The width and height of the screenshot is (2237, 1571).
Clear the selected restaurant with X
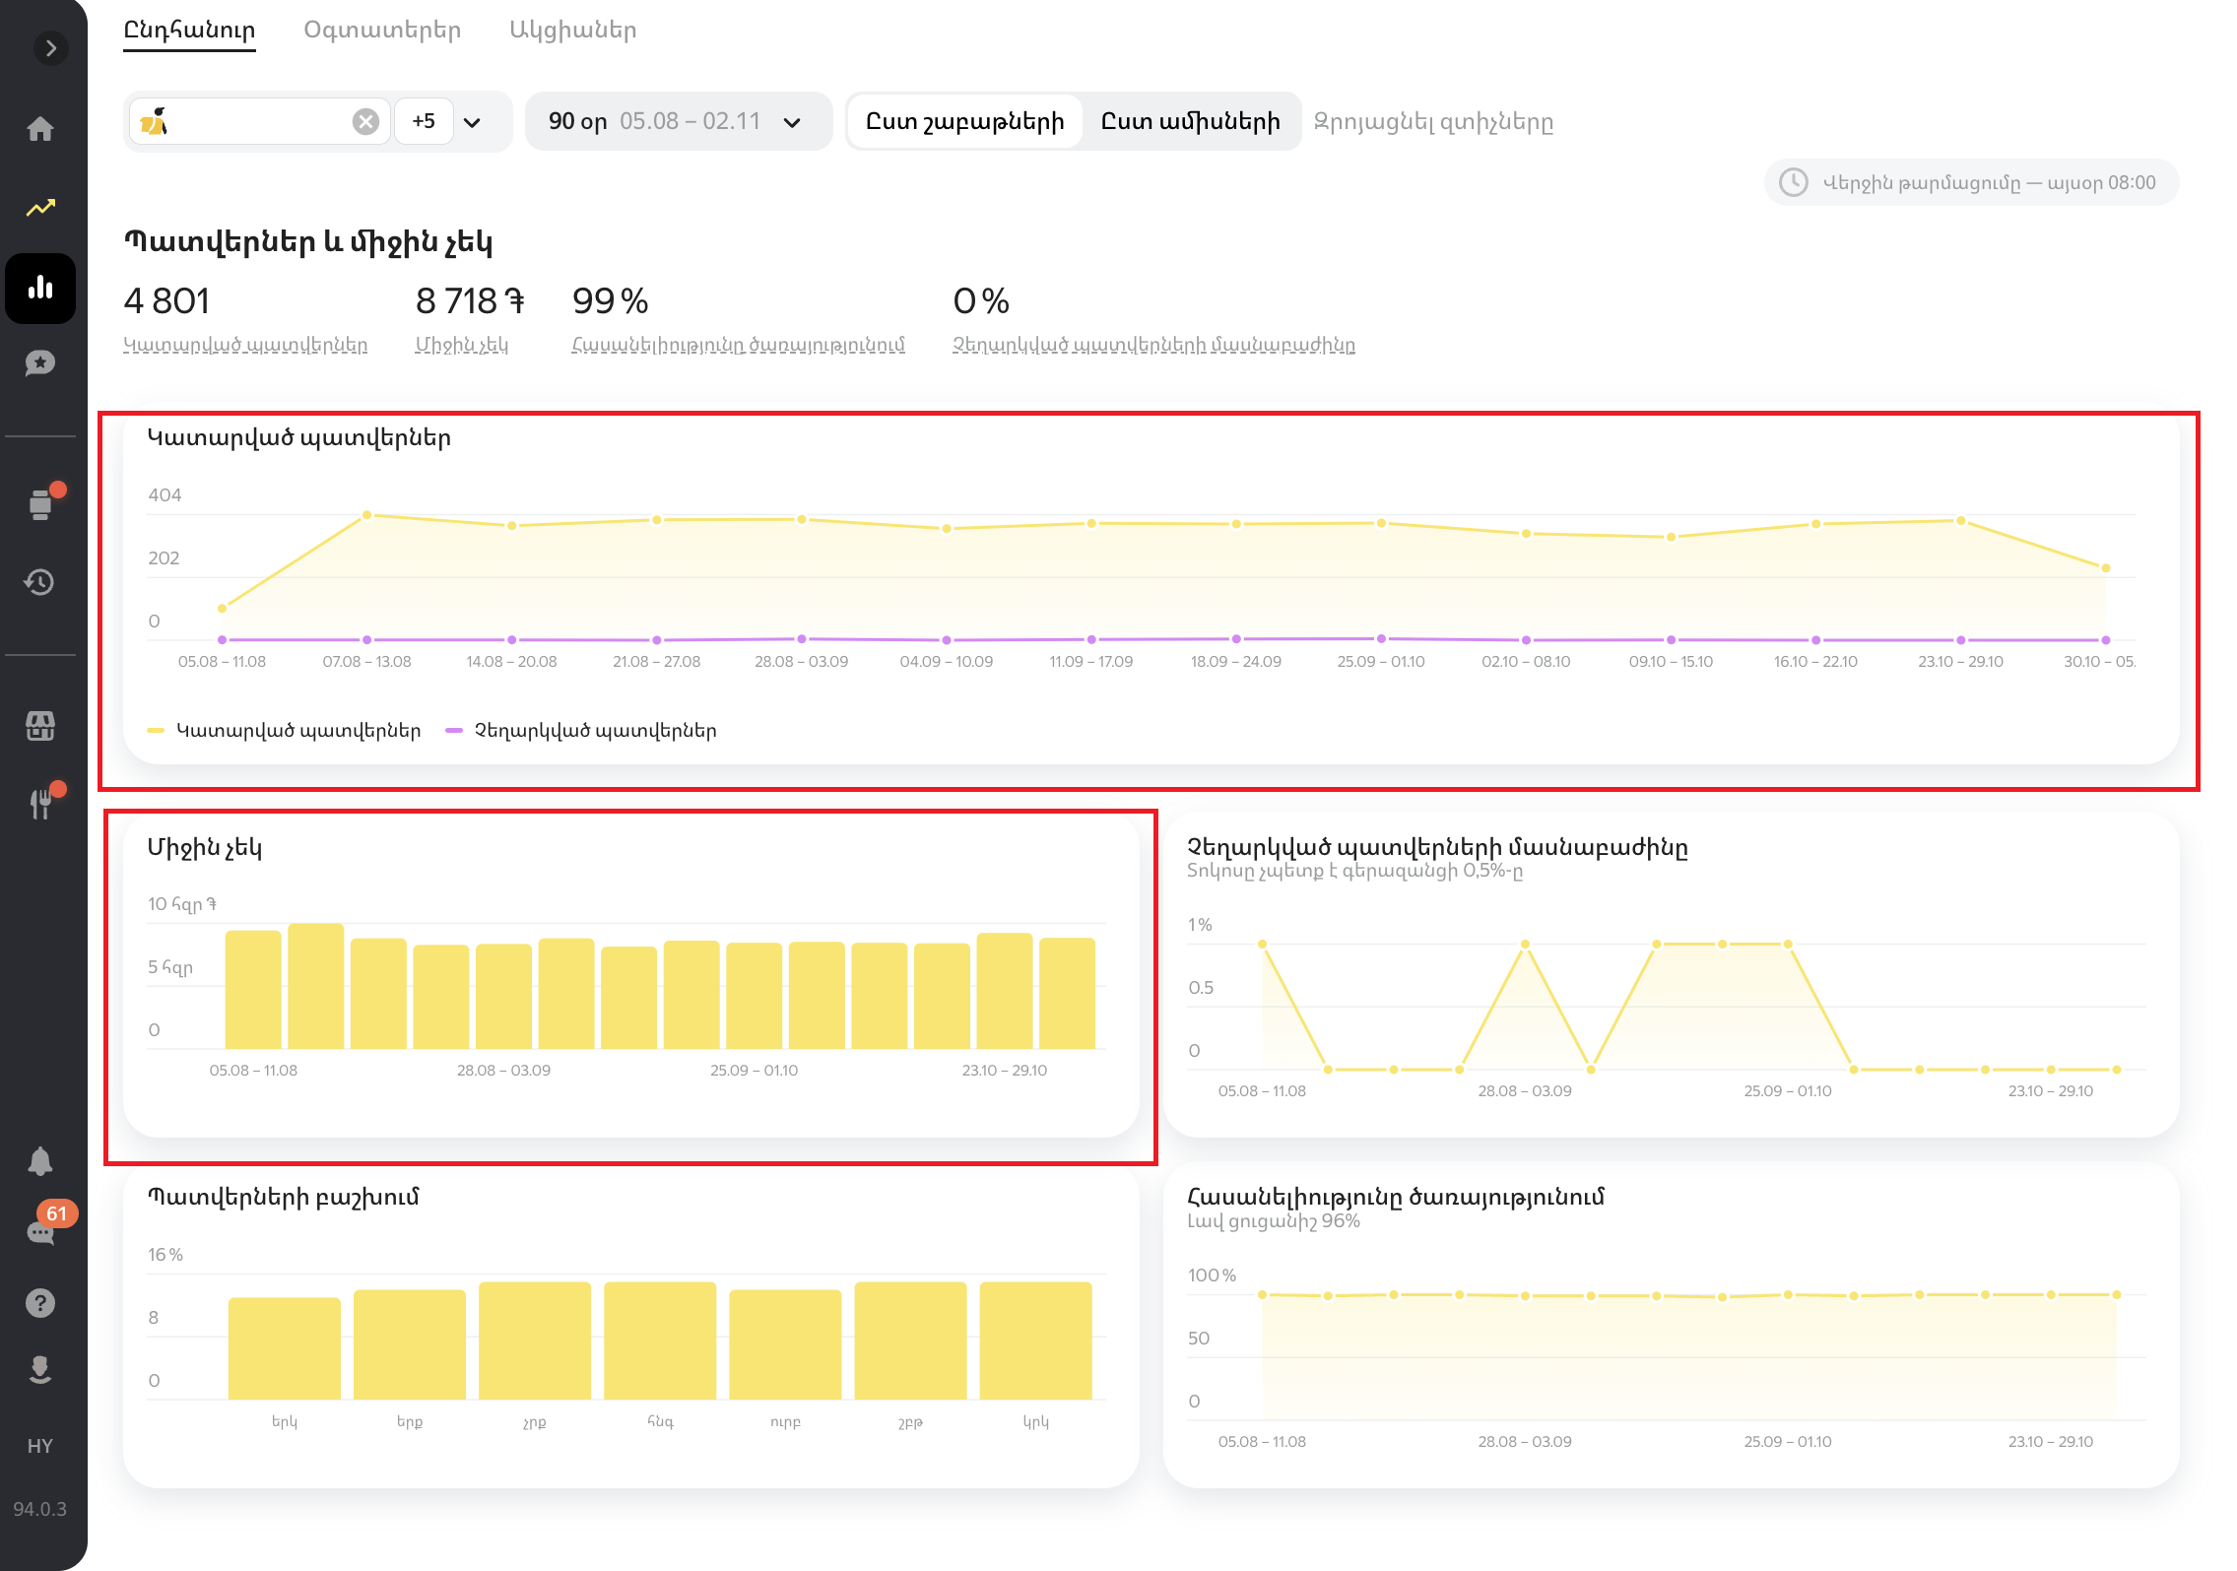tap(365, 121)
